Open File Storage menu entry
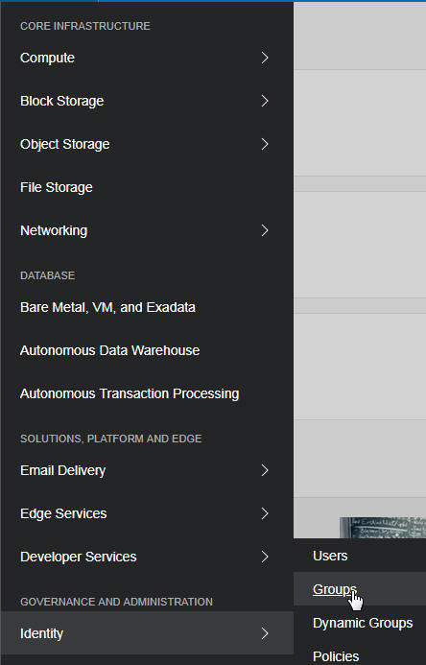The height and width of the screenshot is (665, 426). pyautogui.click(x=57, y=187)
